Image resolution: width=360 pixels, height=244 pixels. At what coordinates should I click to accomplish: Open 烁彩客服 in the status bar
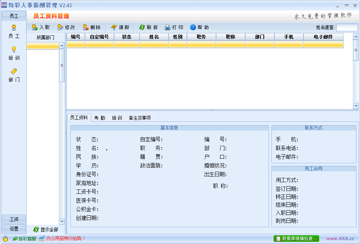pos(24,239)
